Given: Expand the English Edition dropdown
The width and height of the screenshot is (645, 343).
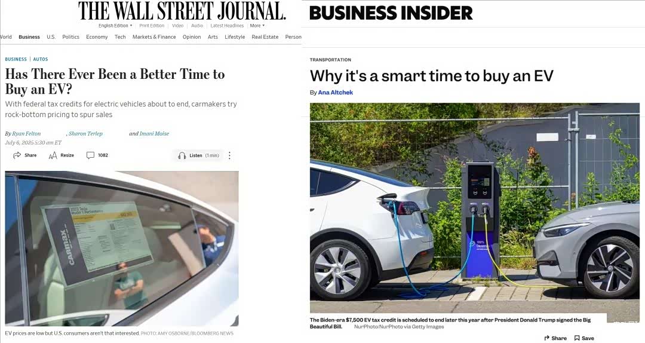Looking at the screenshot, I should pyautogui.click(x=115, y=26).
